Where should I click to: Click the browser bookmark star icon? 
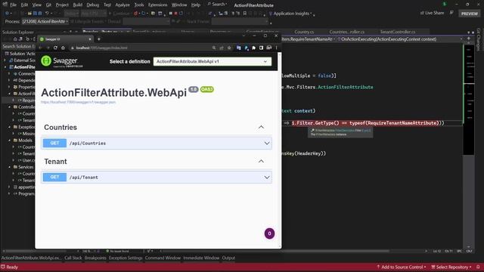(x=229, y=48)
